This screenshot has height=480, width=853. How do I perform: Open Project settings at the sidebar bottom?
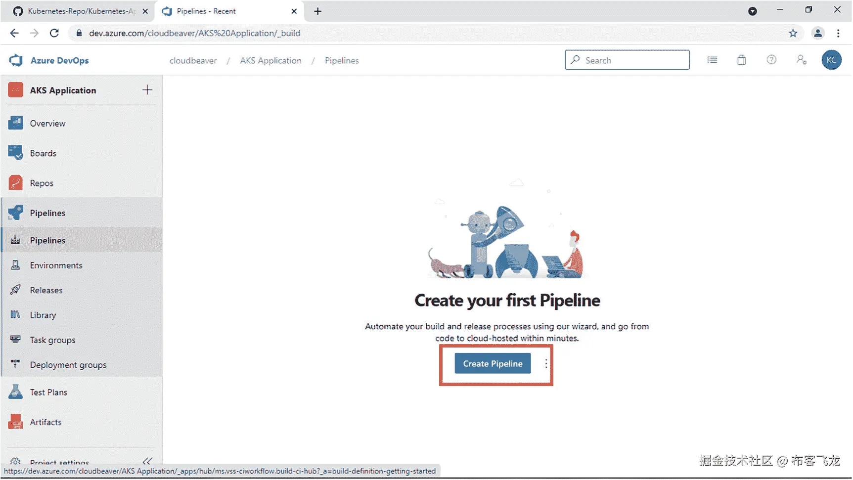(59, 462)
